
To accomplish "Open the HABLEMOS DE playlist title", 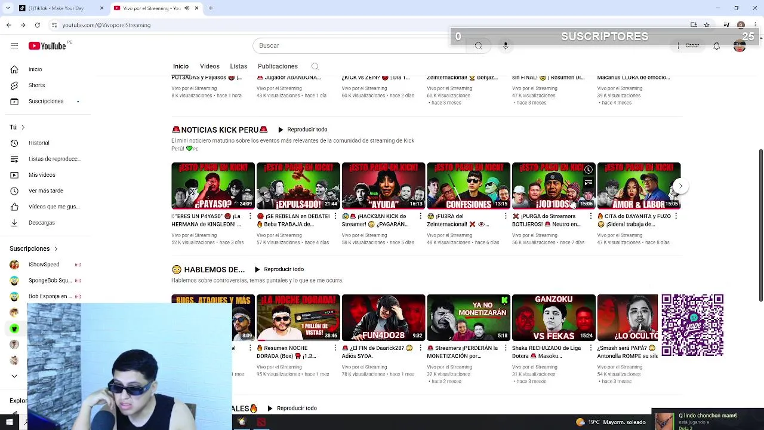I will coord(208,269).
